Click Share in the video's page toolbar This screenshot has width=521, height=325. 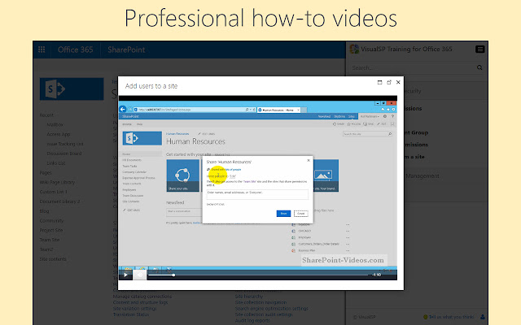339,124
